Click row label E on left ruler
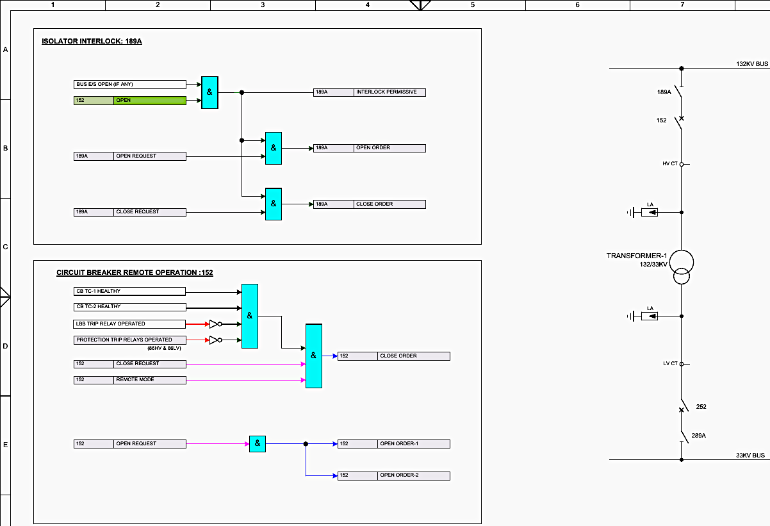 point(5,445)
